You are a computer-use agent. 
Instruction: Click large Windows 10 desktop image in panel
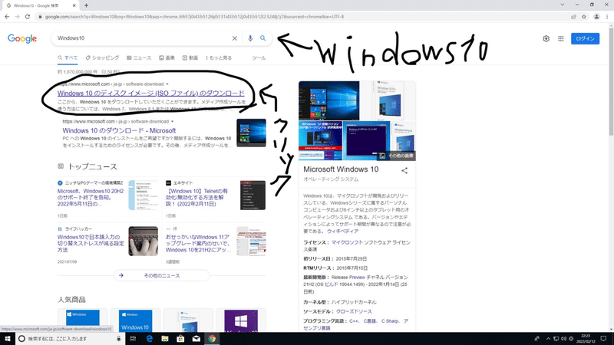(x=329, y=100)
